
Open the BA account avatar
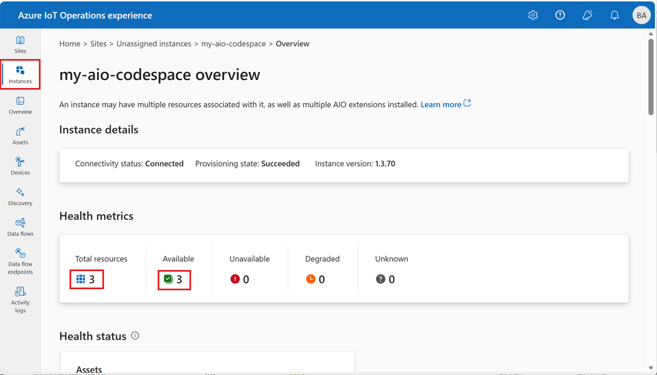click(x=641, y=15)
